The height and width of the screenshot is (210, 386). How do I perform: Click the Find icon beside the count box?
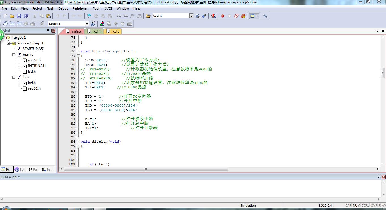pos(198,16)
